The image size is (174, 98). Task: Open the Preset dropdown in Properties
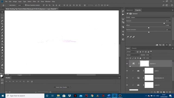point(151,17)
